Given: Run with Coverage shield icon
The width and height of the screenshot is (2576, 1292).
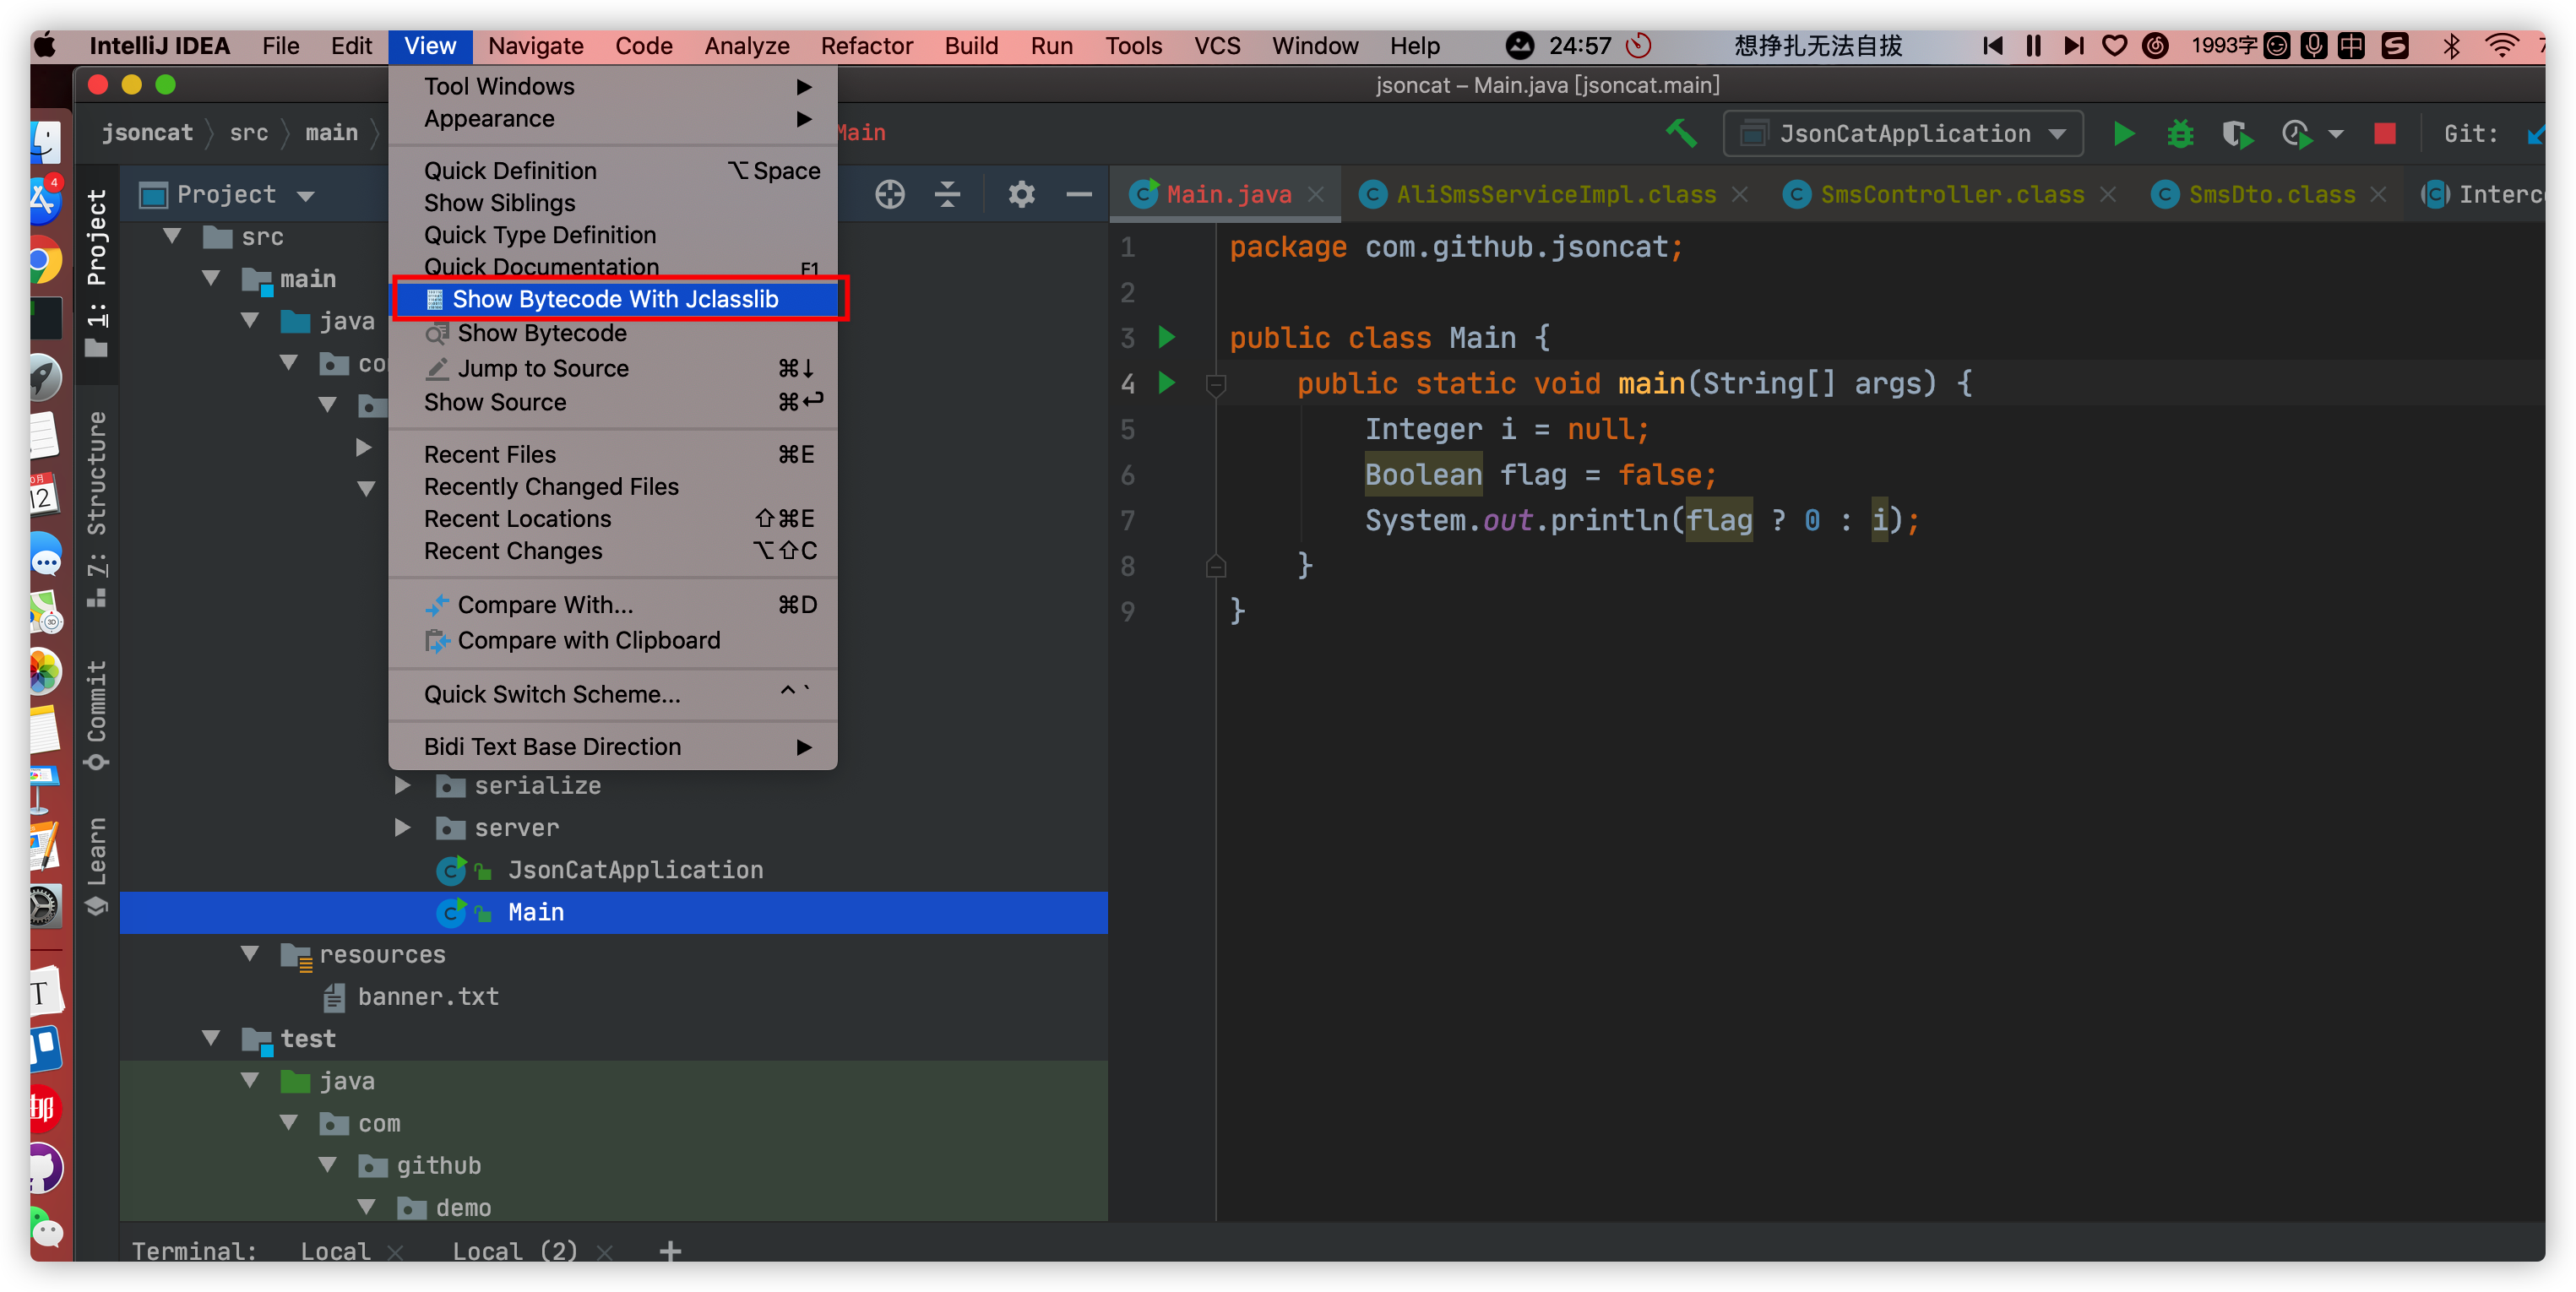Looking at the screenshot, I should point(2236,133).
